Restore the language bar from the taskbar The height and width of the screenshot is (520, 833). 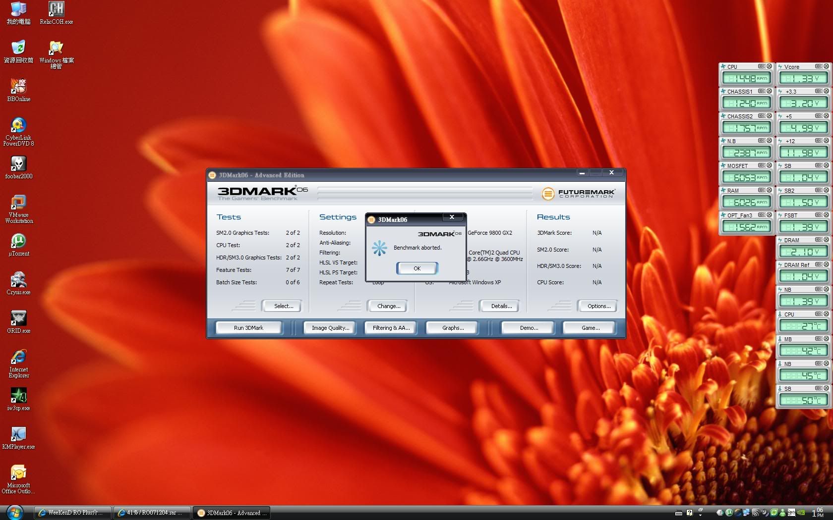click(x=701, y=510)
